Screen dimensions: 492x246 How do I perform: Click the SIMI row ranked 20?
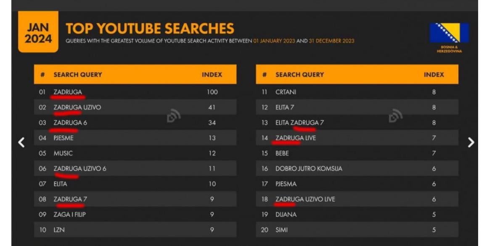tap(357, 230)
